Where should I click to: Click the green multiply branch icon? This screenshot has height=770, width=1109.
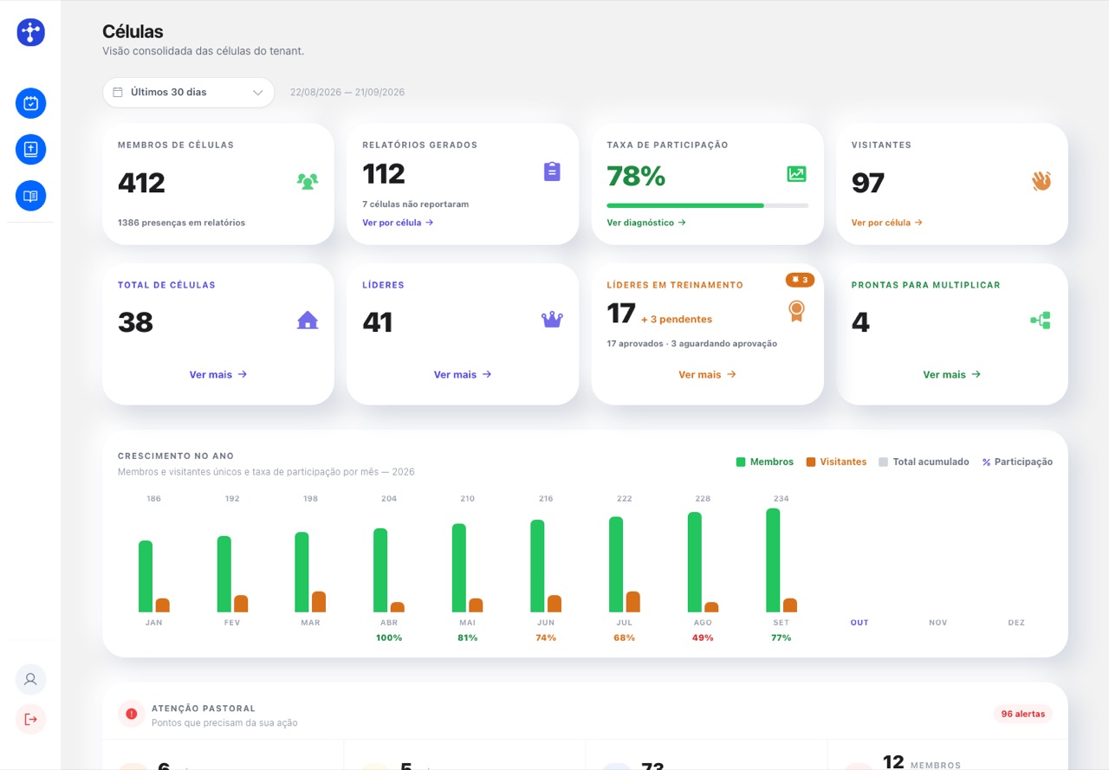[1041, 320]
